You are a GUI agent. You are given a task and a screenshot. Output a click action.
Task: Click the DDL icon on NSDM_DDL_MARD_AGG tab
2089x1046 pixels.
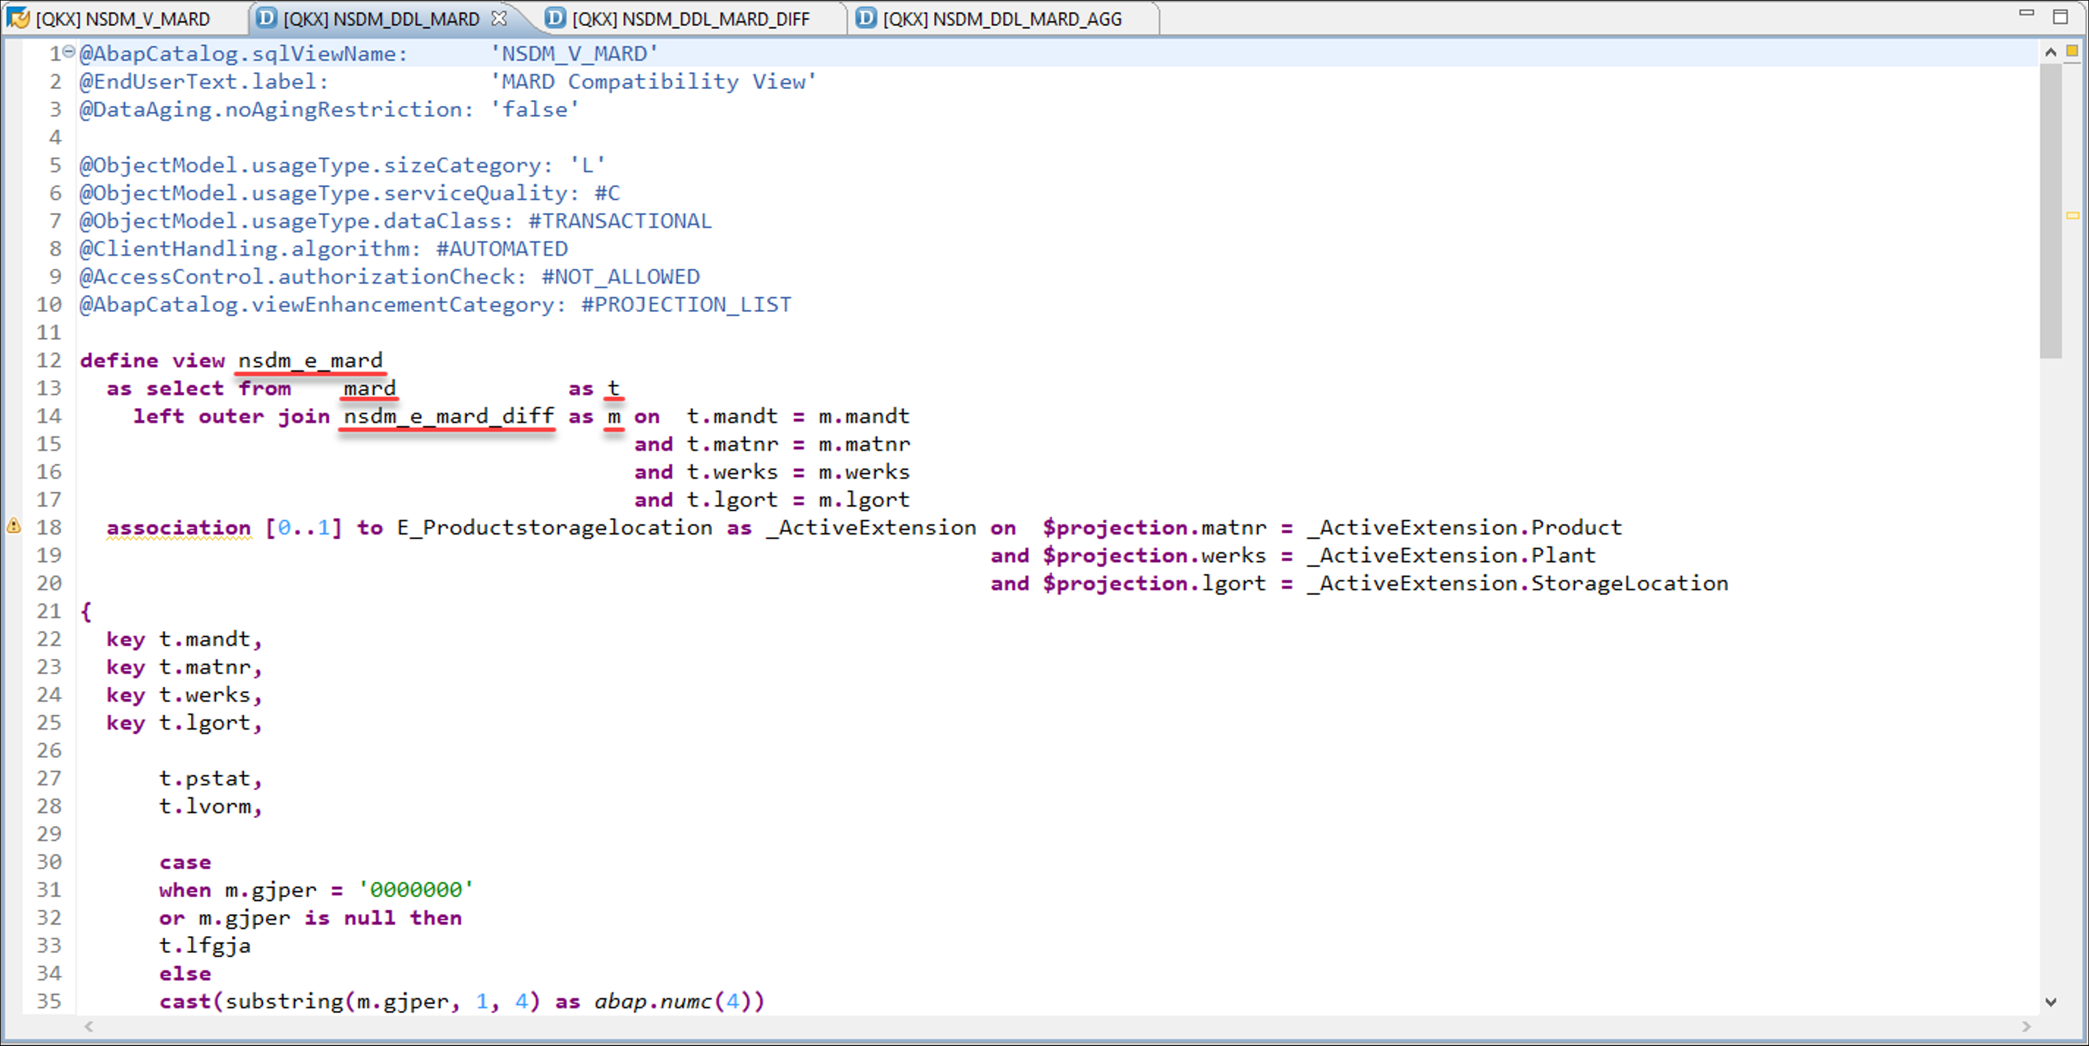pos(865,18)
